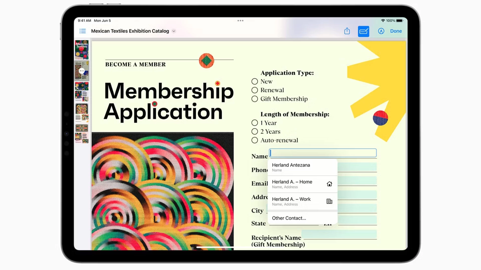
Task: Tap the Share icon
Action: pyautogui.click(x=347, y=31)
